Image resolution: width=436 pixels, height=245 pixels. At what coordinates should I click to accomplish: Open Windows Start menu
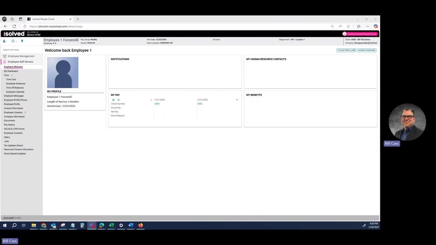(5, 225)
